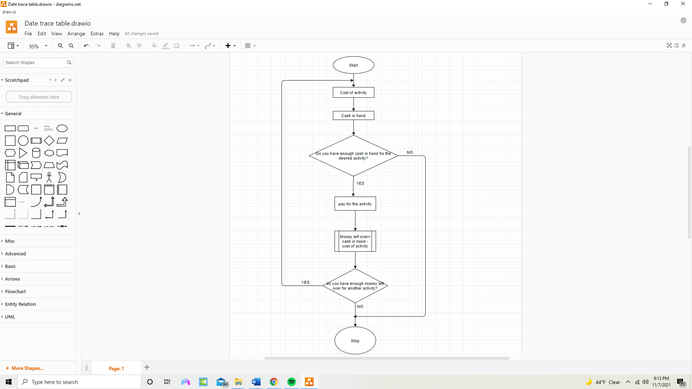
Task: Toggle Line Color in the toolbar
Action: pos(165,46)
